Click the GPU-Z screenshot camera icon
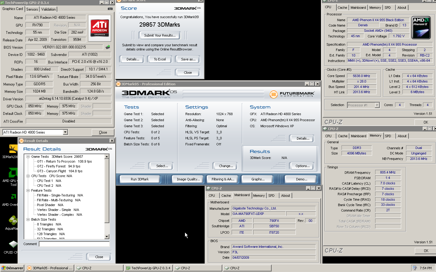The image size is (436, 272). pos(110,9)
